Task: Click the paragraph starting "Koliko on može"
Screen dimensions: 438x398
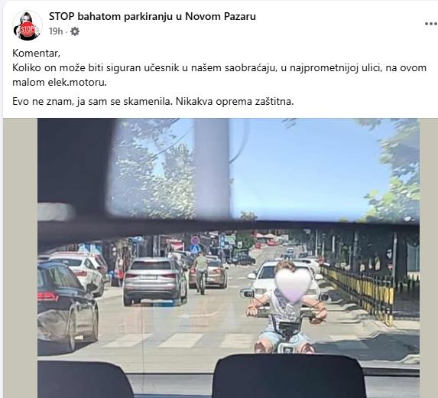Action: click(219, 75)
